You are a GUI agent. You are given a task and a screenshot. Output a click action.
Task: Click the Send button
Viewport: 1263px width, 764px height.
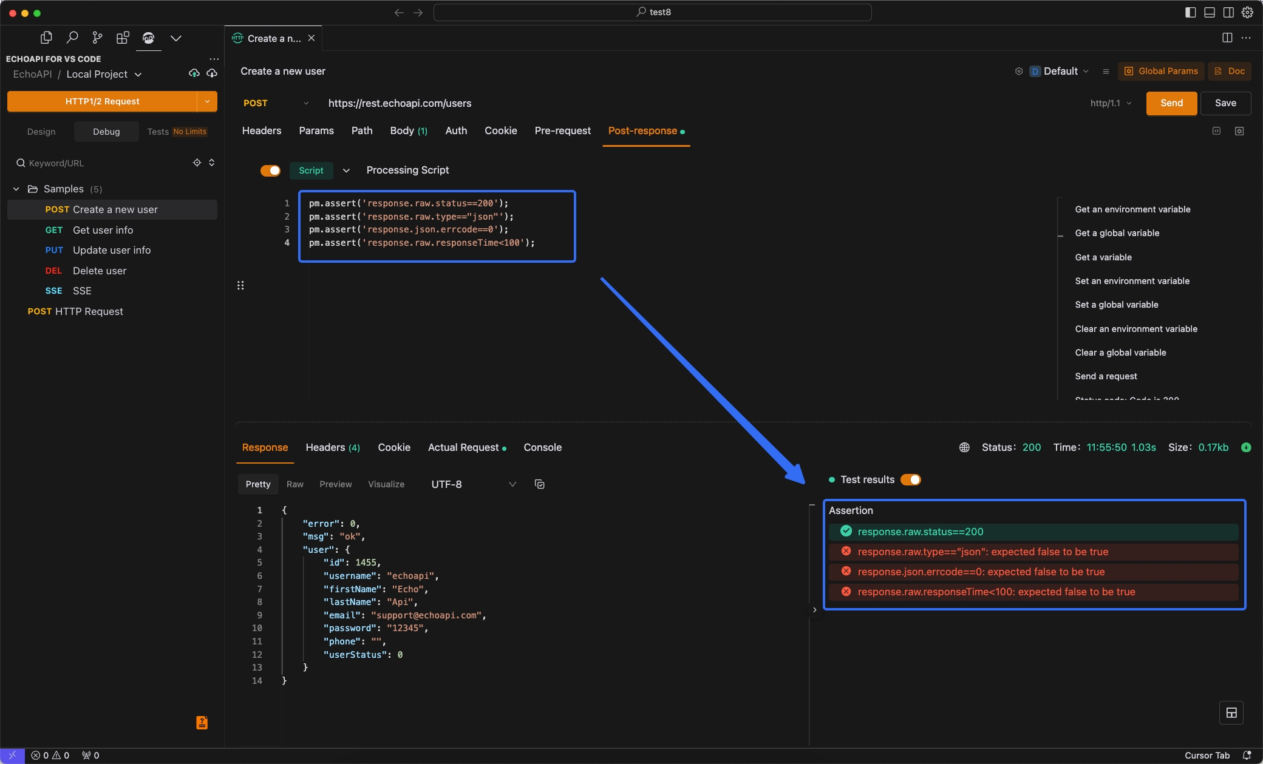click(x=1171, y=103)
